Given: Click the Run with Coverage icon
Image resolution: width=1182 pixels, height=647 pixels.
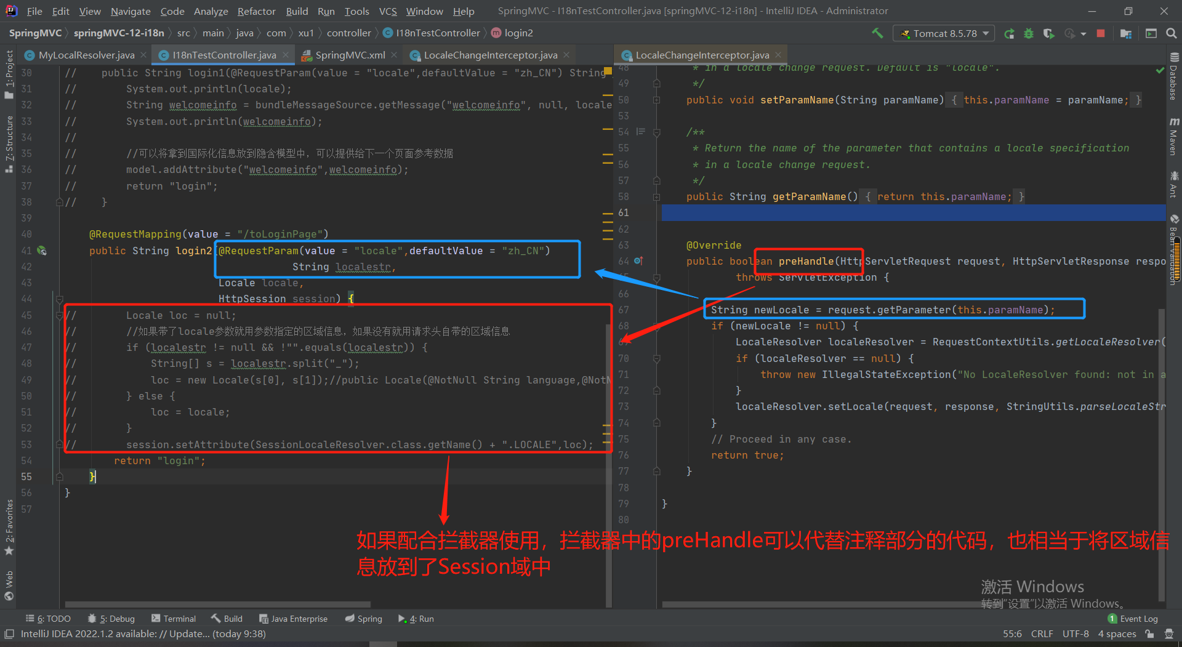Looking at the screenshot, I should [1049, 33].
